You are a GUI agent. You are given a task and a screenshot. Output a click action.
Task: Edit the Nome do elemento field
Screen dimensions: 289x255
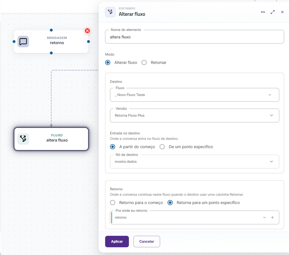click(x=194, y=37)
